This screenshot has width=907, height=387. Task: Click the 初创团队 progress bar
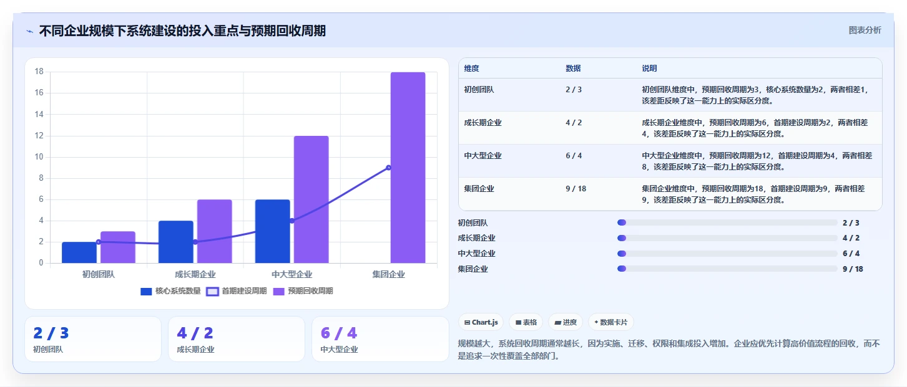coord(727,222)
